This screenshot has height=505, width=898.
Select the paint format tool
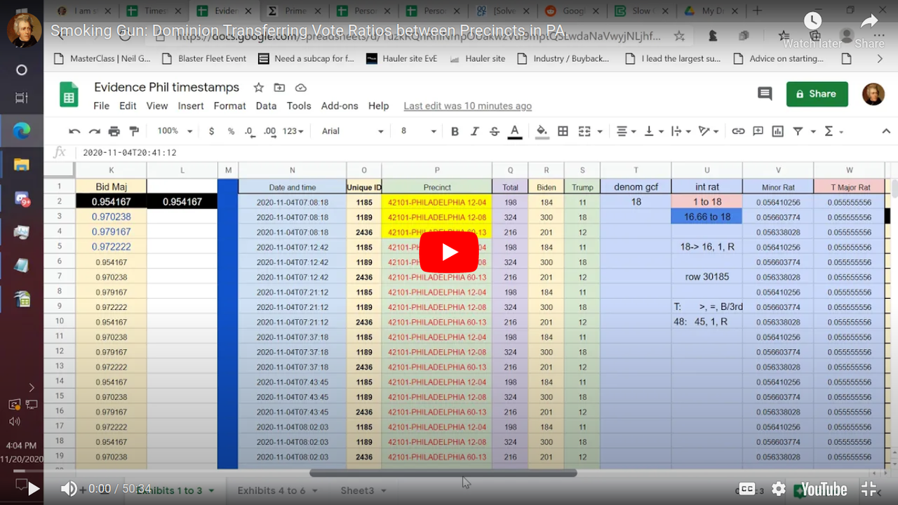point(134,131)
